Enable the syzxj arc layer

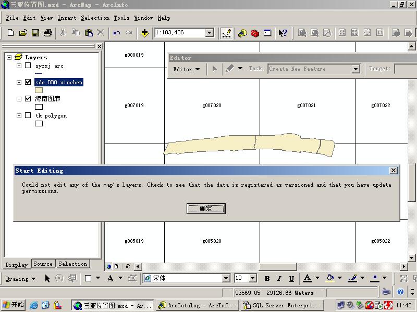[28, 66]
